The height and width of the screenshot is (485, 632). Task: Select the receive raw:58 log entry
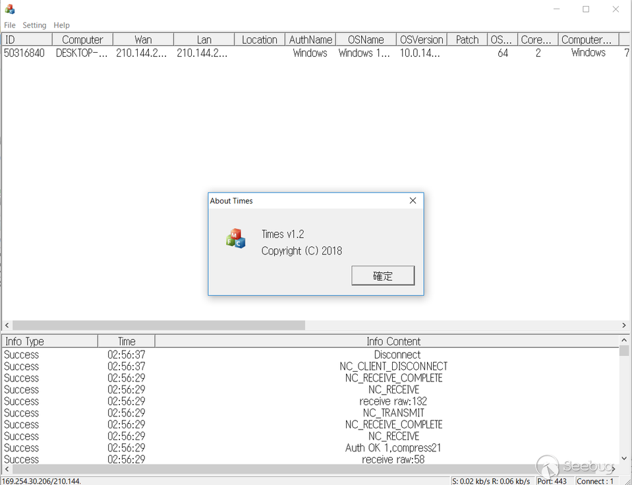[x=310, y=459]
